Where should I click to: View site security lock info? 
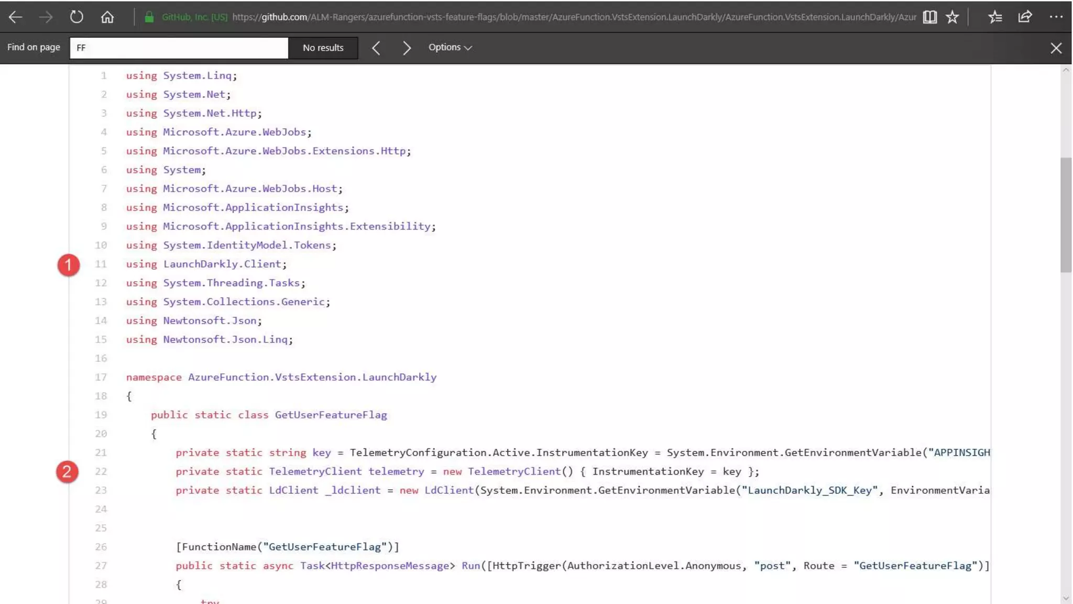pos(149,17)
